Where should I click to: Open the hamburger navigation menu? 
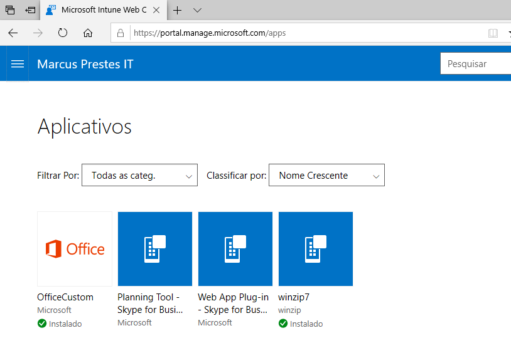18,64
